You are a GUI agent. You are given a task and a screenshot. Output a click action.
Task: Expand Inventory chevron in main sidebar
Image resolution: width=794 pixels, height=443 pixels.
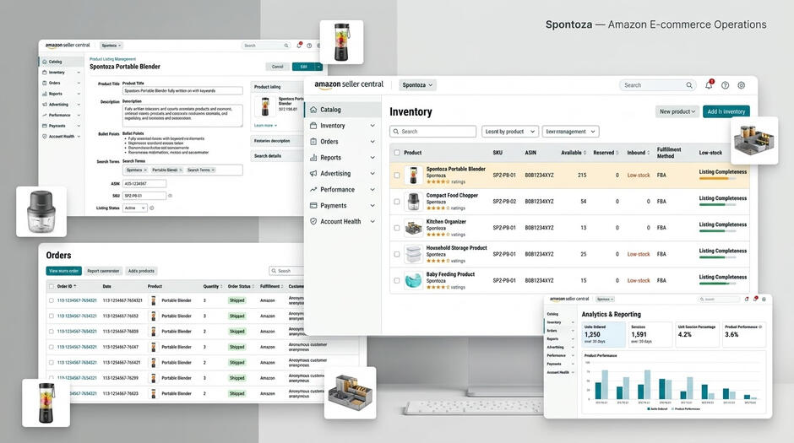point(373,126)
